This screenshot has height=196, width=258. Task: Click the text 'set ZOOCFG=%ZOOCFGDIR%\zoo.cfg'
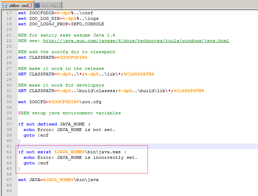click(60, 102)
